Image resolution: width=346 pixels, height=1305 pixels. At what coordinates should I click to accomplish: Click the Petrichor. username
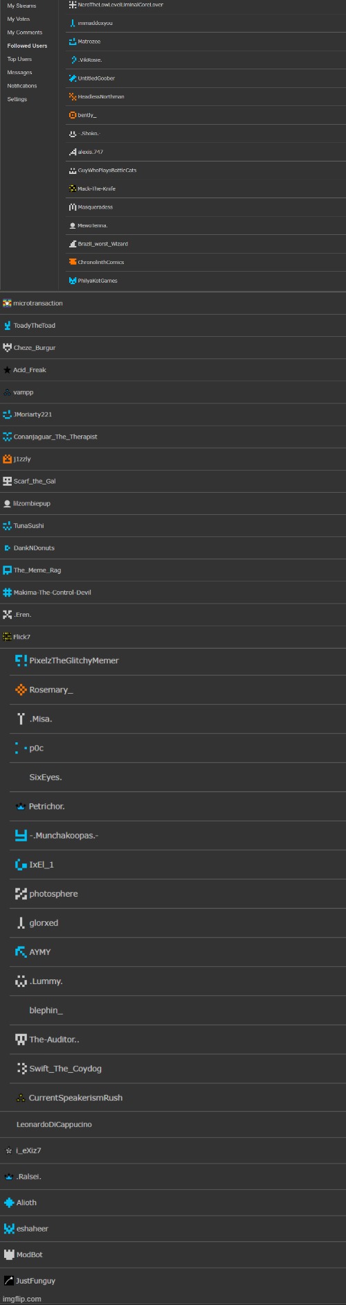[47, 806]
